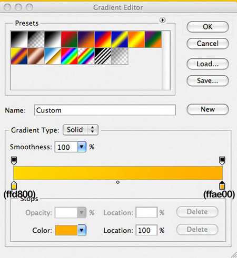Select the right opacity stop above gradient
Screen dimensions: 237x258
222,161
